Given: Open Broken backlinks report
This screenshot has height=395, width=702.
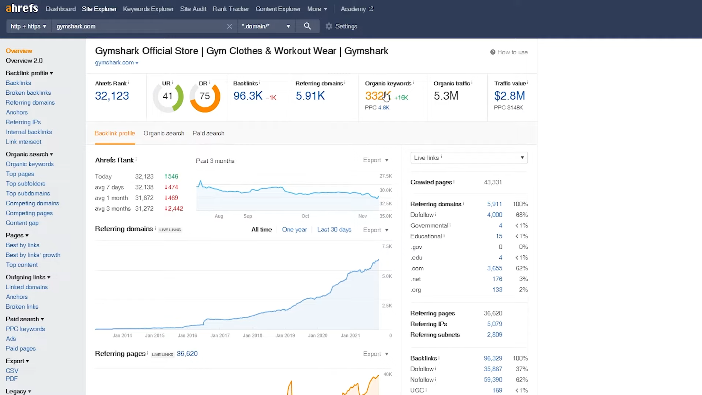Looking at the screenshot, I should point(28,93).
